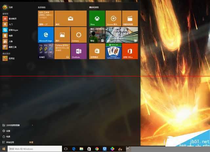210x152 pixels.
Task: Open the Movies & TV clapperboard tile
Action: pos(130,18)
